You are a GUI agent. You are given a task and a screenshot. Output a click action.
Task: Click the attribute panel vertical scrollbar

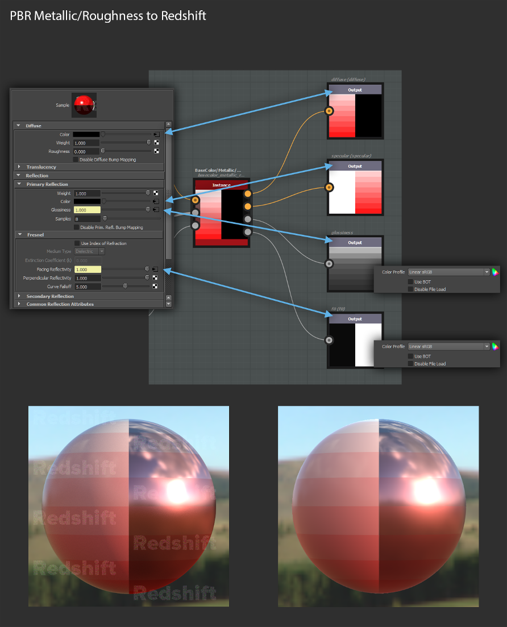[168, 192]
